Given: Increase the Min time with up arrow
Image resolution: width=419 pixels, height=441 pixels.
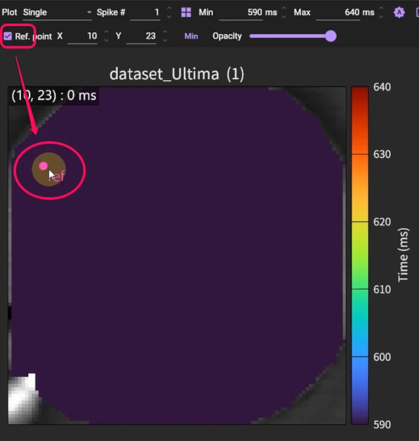Looking at the screenshot, I should (x=284, y=9).
